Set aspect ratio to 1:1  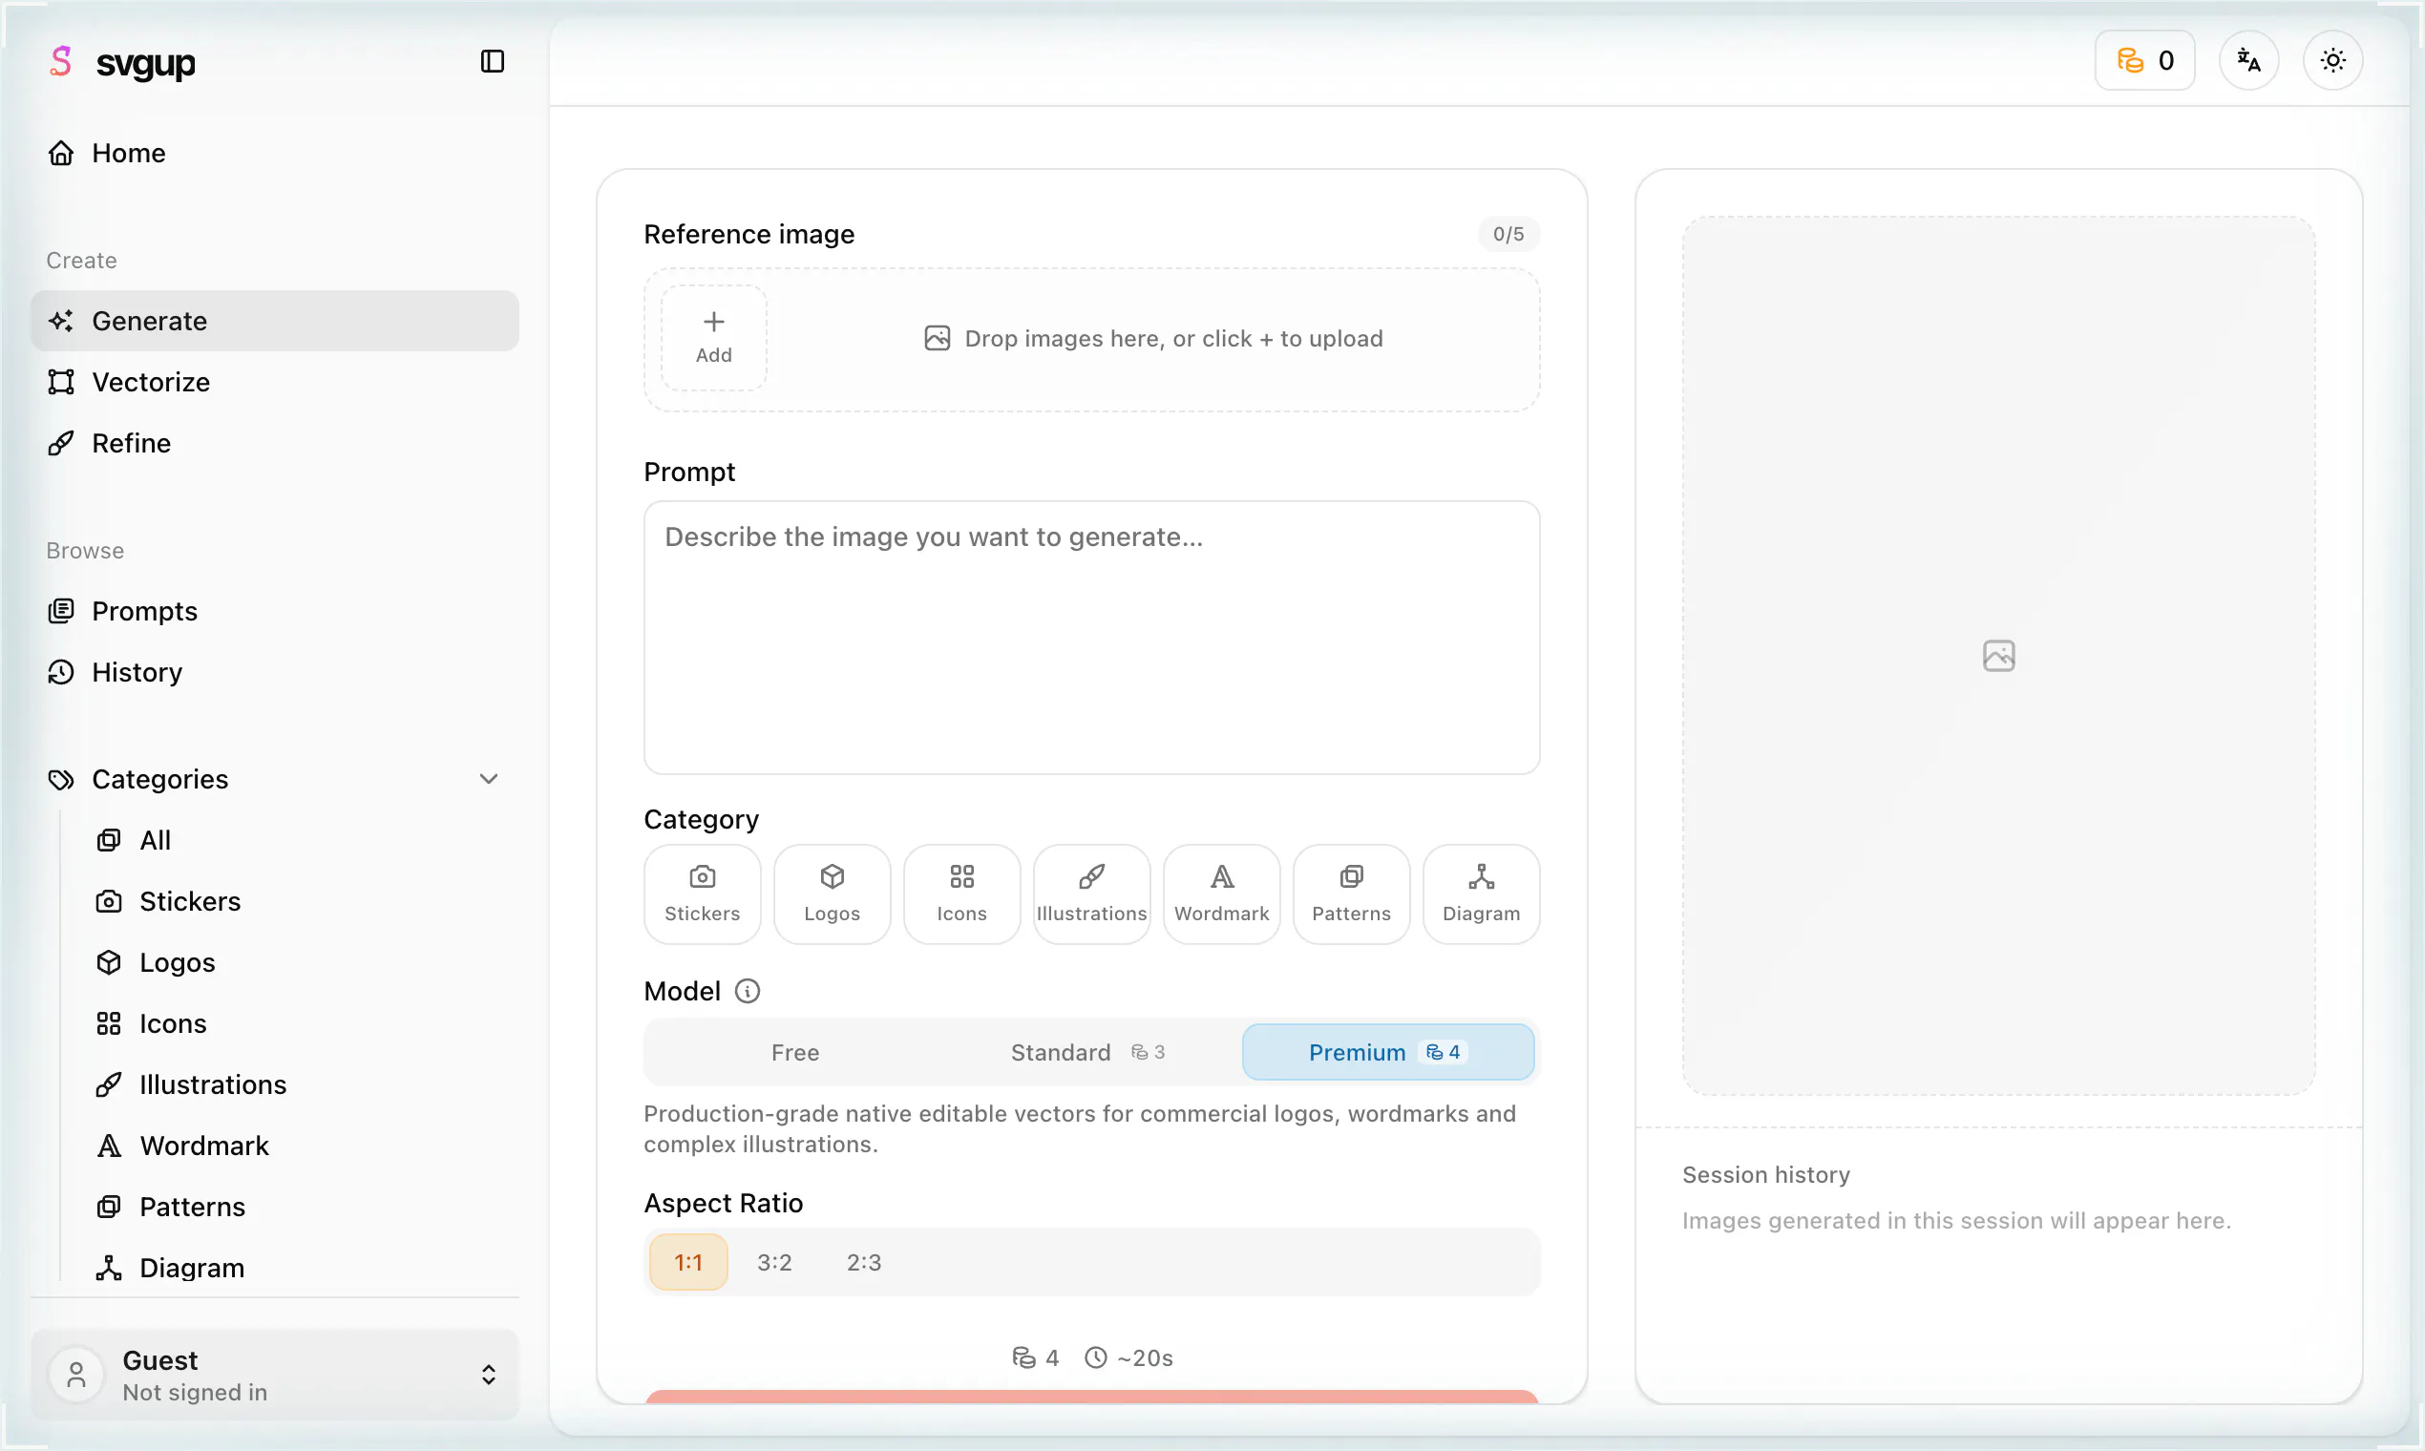tap(688, 1262)
